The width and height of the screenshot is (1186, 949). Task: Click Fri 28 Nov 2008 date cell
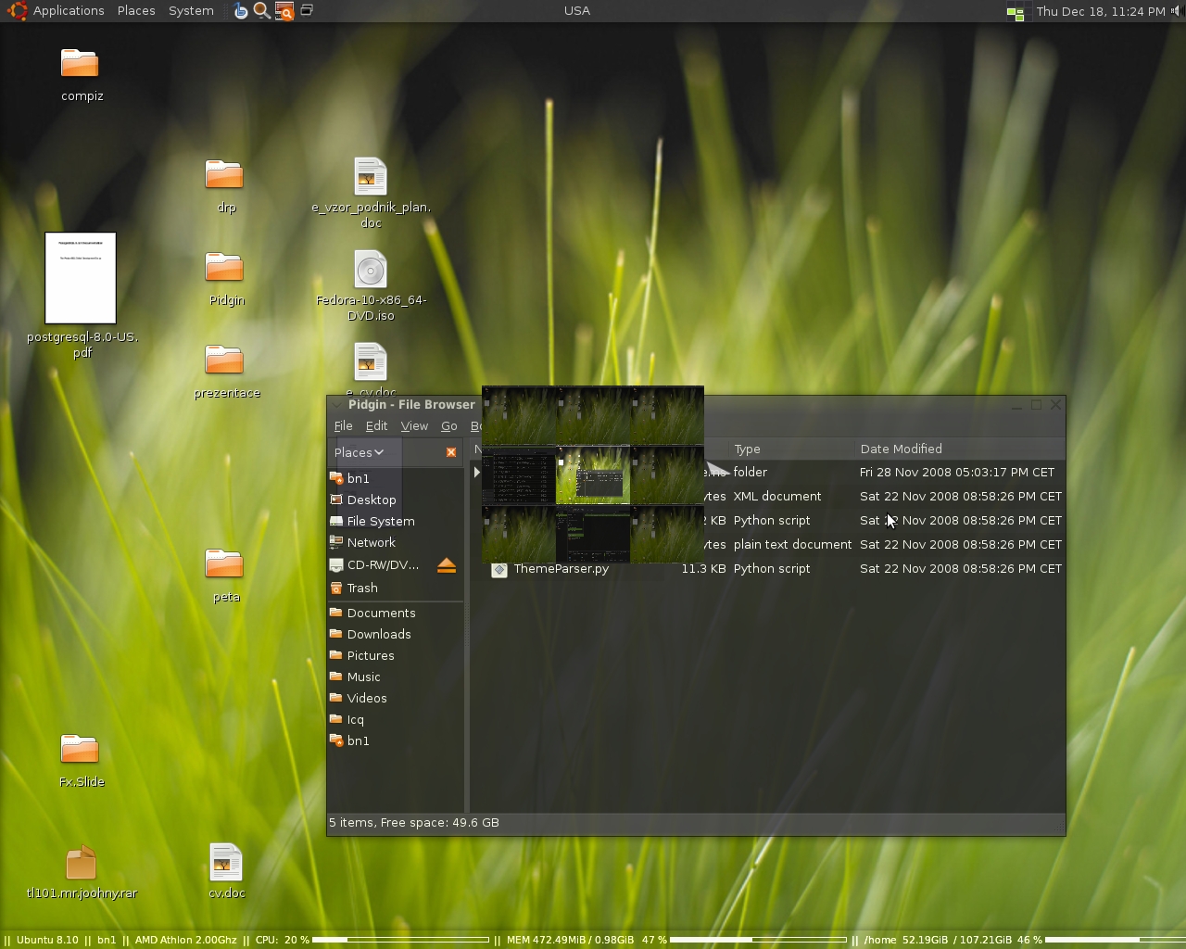[957, 472]
